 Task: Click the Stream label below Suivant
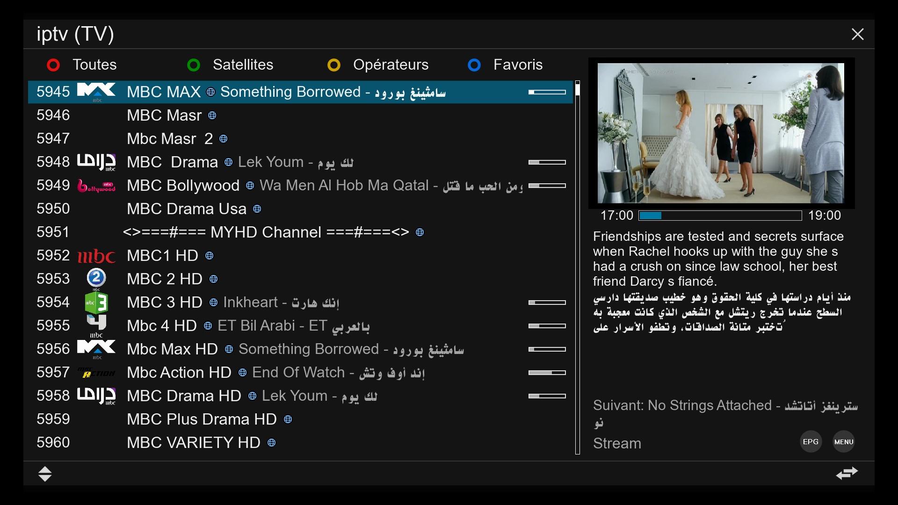617,443
